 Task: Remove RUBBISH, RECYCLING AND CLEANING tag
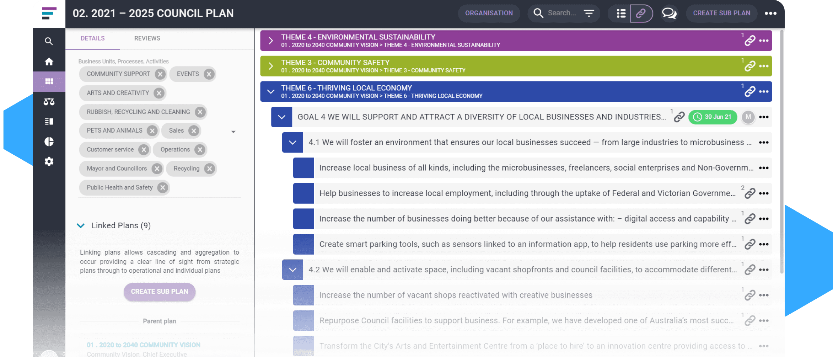tap(200, 112)
